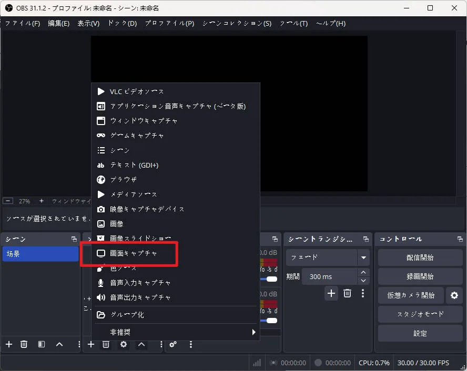Click the ab icon of テキスト (GDI+)
Screen dimensions: 467x371
coord(101,165)
